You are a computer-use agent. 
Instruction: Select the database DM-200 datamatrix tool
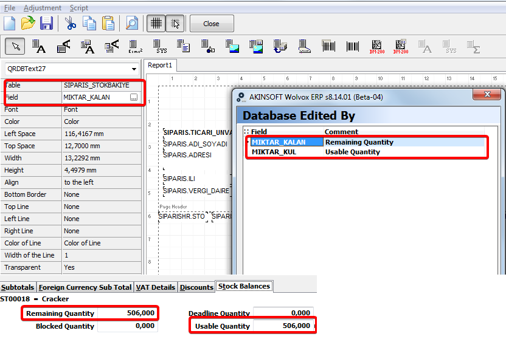(401, 46)
